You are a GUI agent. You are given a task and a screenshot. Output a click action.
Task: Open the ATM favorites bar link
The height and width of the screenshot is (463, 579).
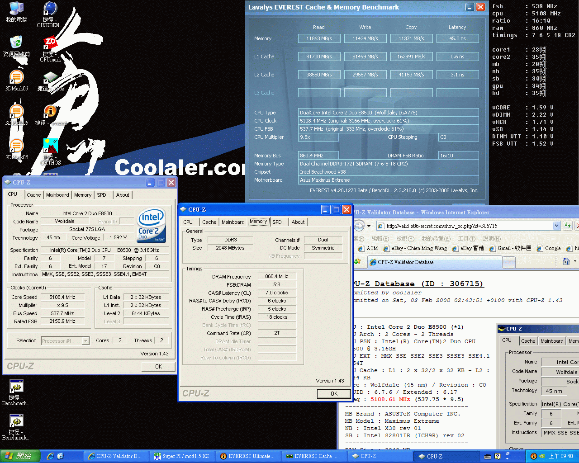coord(368,248)
